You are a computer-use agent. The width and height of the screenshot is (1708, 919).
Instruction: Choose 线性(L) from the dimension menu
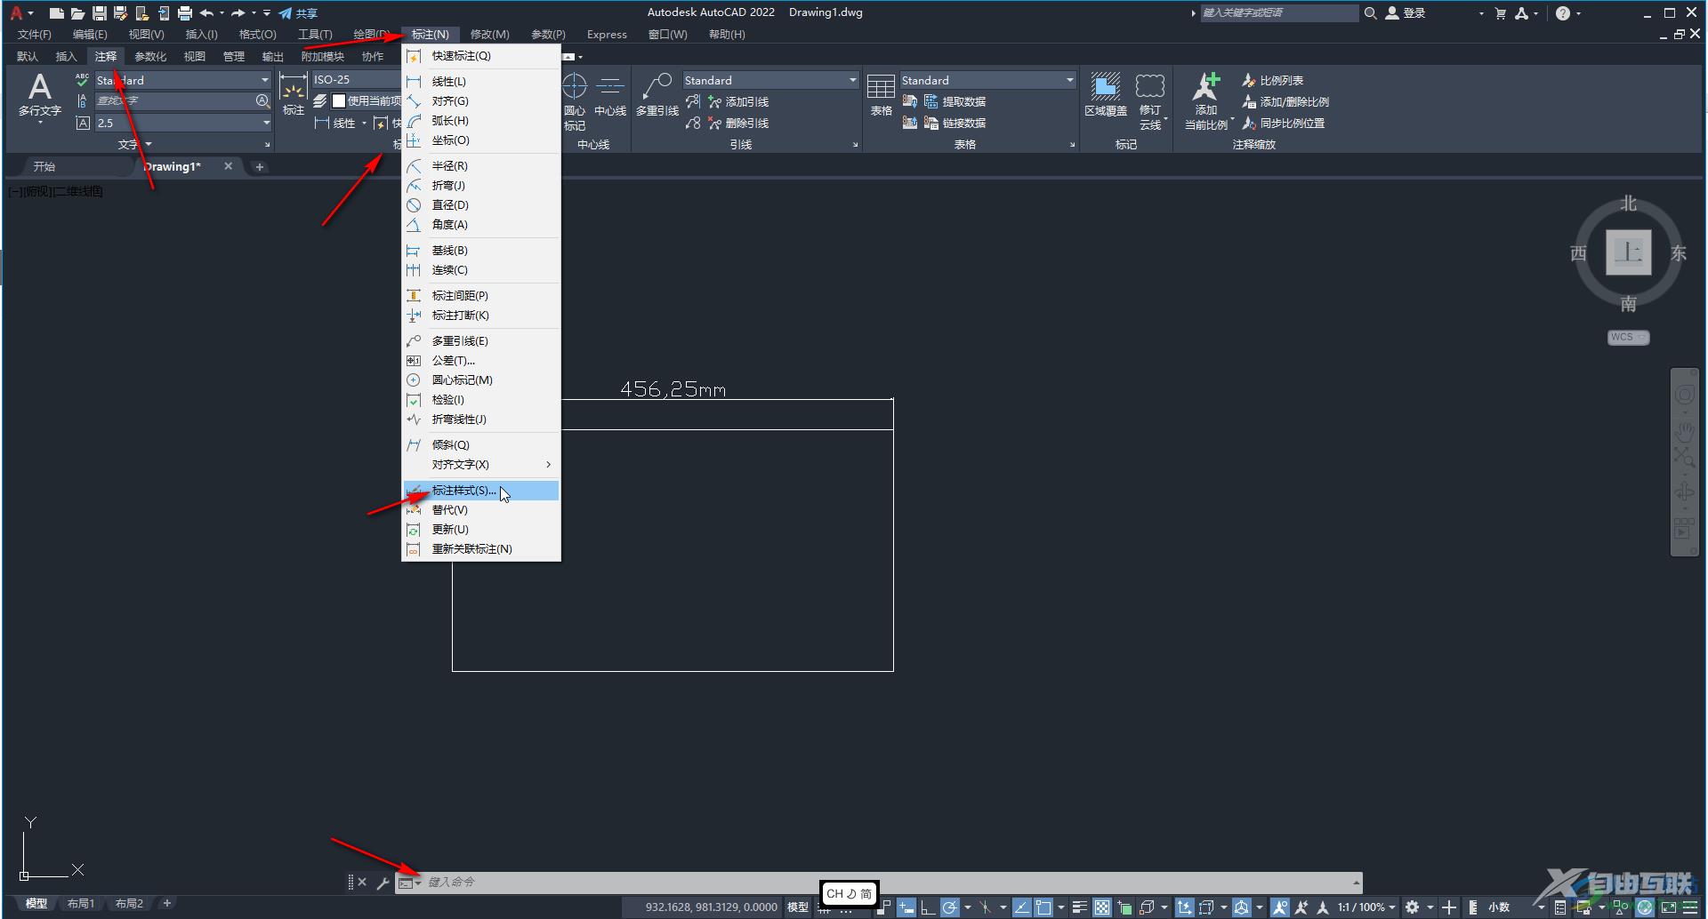click(x=481, y=82)
